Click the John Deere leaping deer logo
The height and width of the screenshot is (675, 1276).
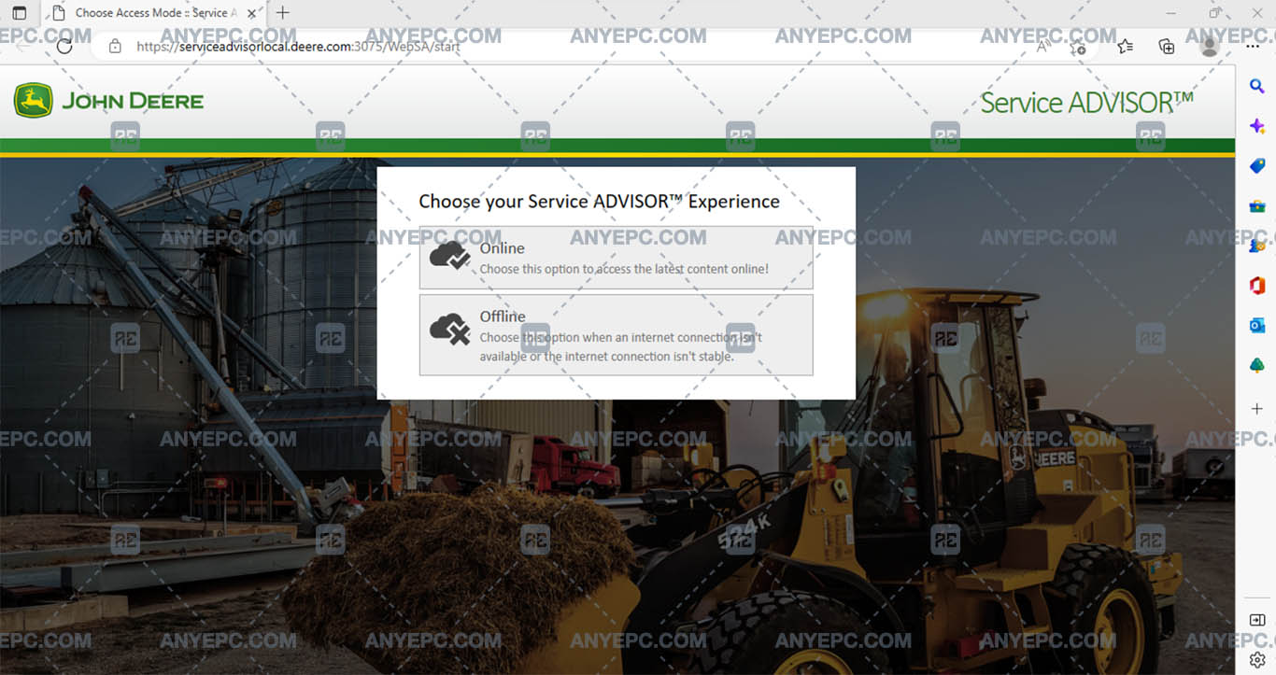(x=33, y=100)
